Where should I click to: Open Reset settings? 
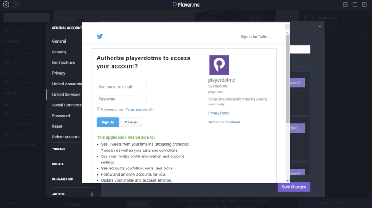pos(57,126)
